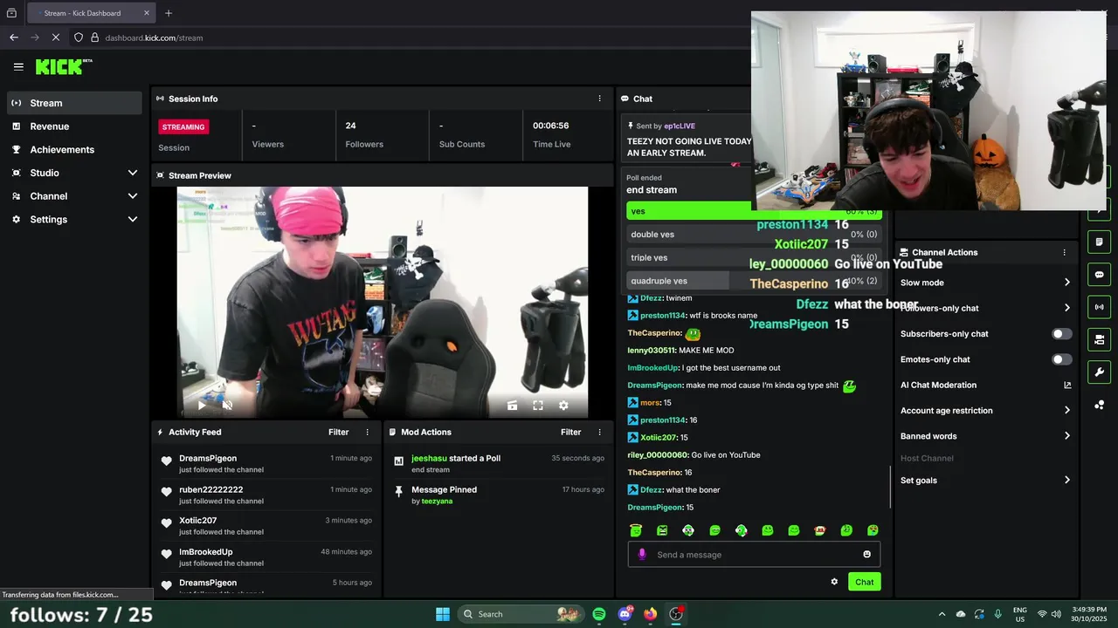Go to Revenue in sidebar

click(x=73, y=126)
